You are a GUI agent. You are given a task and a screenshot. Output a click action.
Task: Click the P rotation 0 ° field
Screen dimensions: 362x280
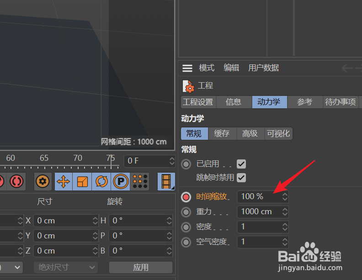[141, 236]
